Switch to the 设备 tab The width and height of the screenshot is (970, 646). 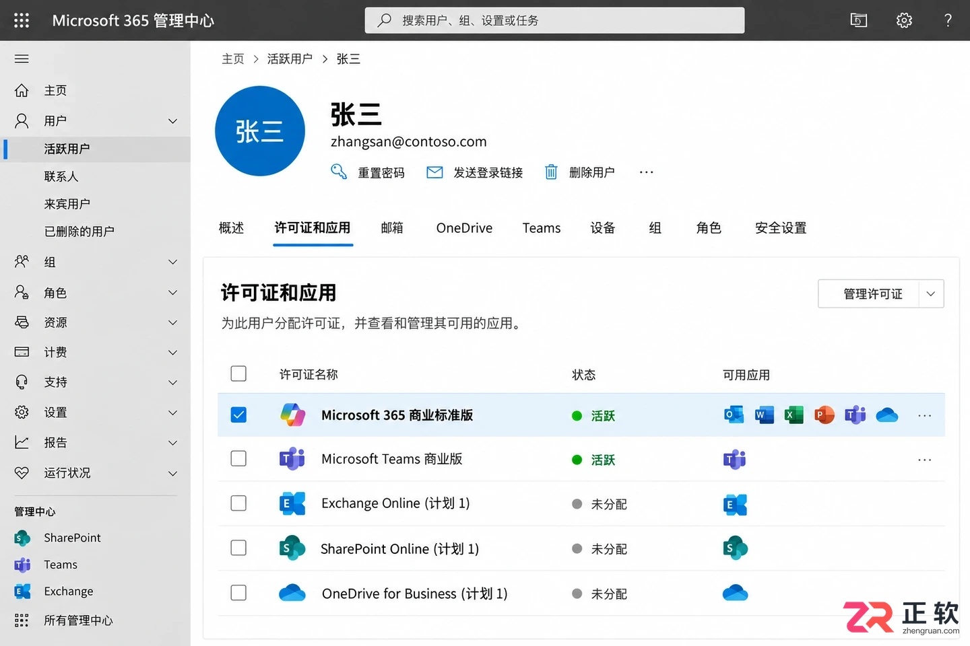[603, 228]
